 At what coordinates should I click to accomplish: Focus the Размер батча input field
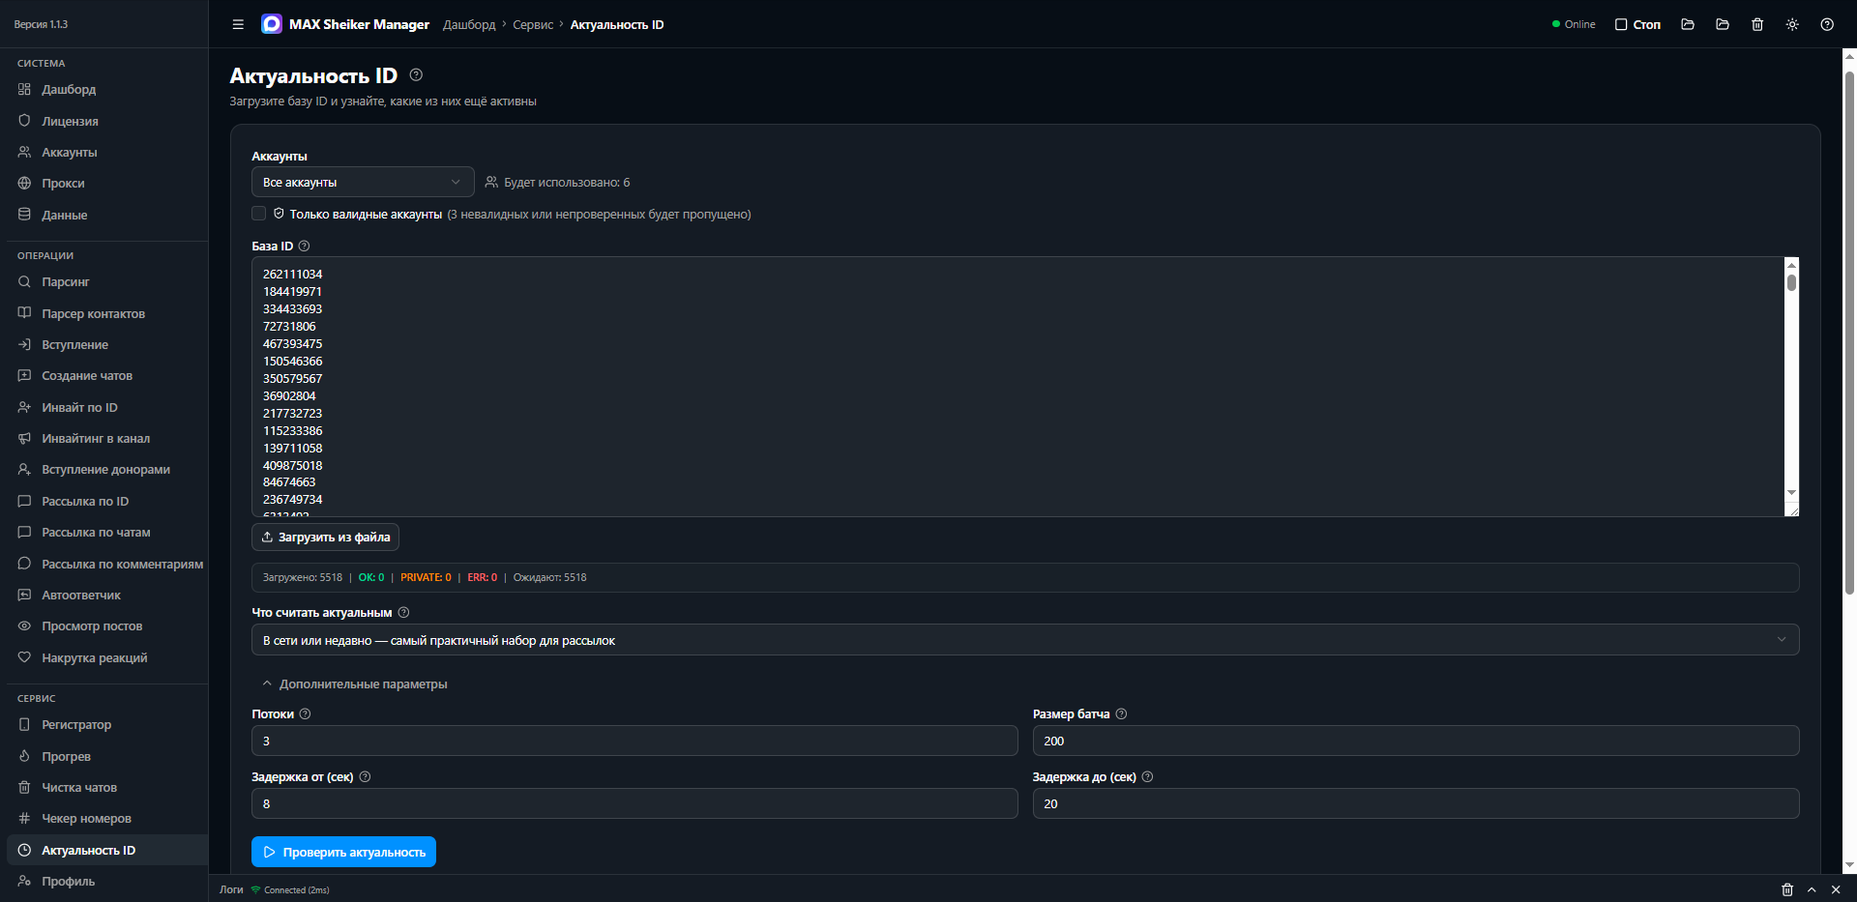point(1416,741)
